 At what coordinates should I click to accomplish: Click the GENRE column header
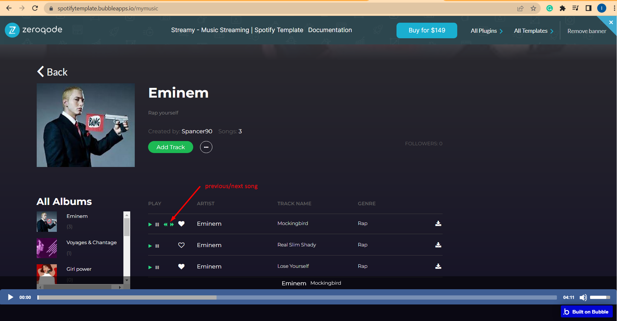click(x=367, y=204)
